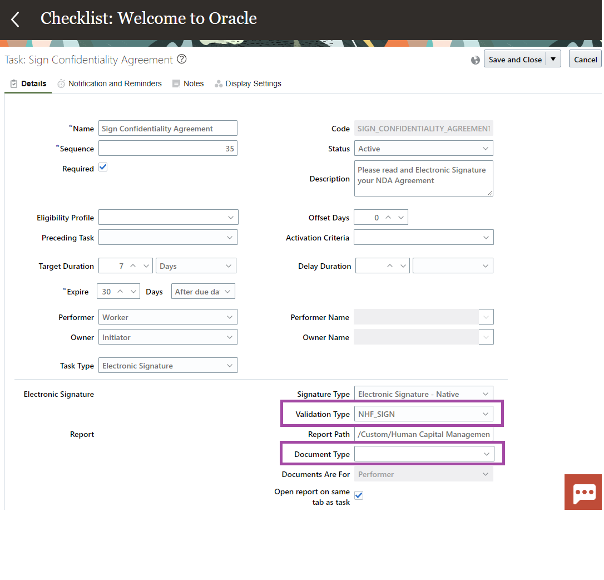This screenshot has width=604, height=580.
Task: Open the Documents Are For dropdown
Action: point(424,474)
